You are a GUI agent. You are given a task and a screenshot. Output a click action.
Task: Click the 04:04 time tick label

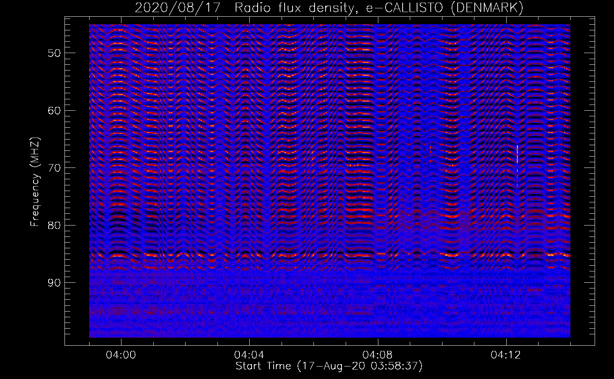(x=249, y=355)
